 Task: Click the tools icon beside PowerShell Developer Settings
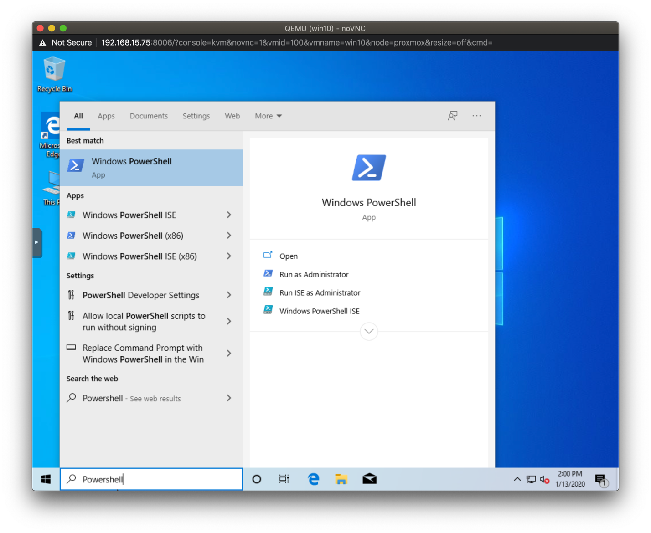tap(71, 295)
